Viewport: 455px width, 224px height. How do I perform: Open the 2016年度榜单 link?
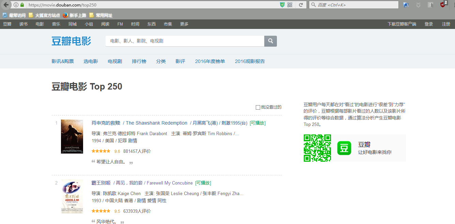[x=210, y=61]
